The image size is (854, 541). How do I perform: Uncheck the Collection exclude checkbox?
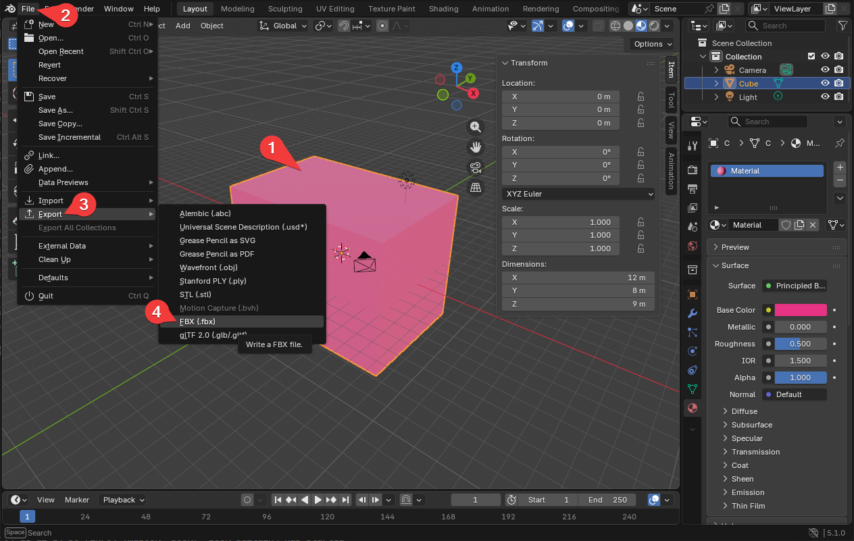click(x=811, y=57)
